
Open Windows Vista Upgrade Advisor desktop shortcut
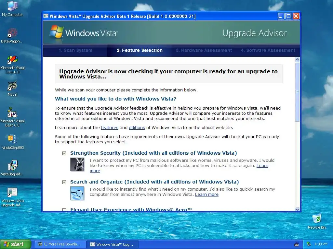click(12, 197)
